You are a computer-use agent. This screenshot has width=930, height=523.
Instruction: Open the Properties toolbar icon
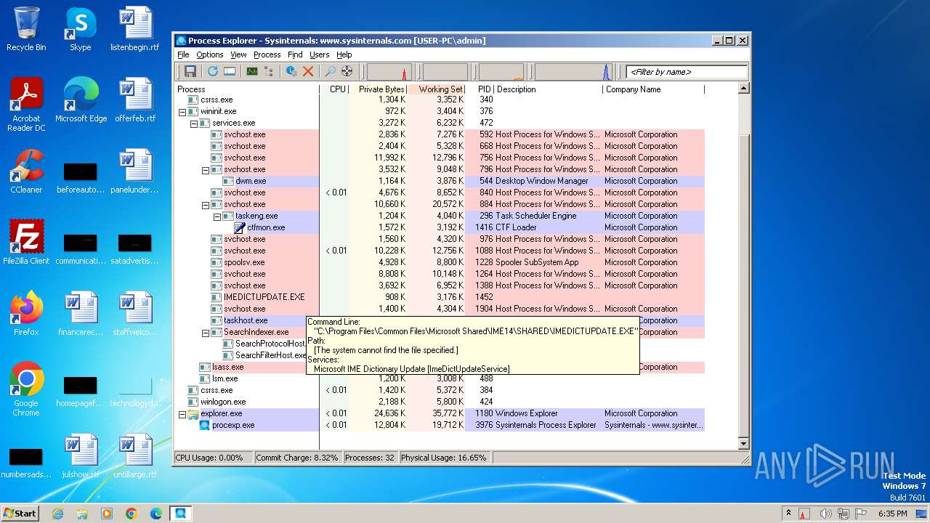[x=291, y=71]
